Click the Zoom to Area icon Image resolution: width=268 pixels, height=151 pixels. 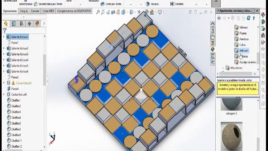click(103, 12)
